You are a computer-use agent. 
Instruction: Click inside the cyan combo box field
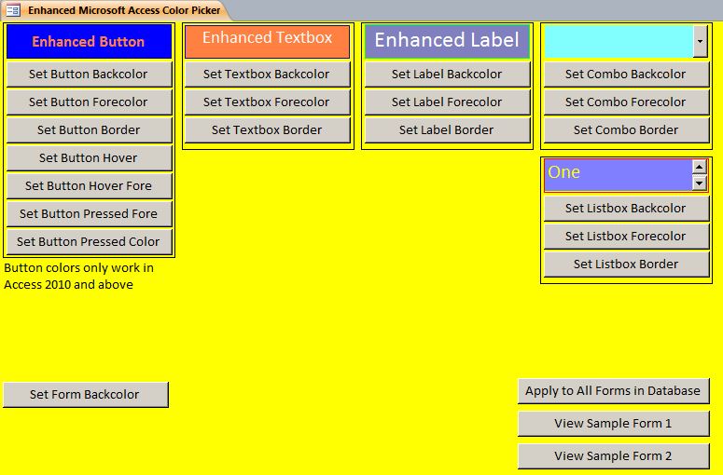(x=618, y=41)
